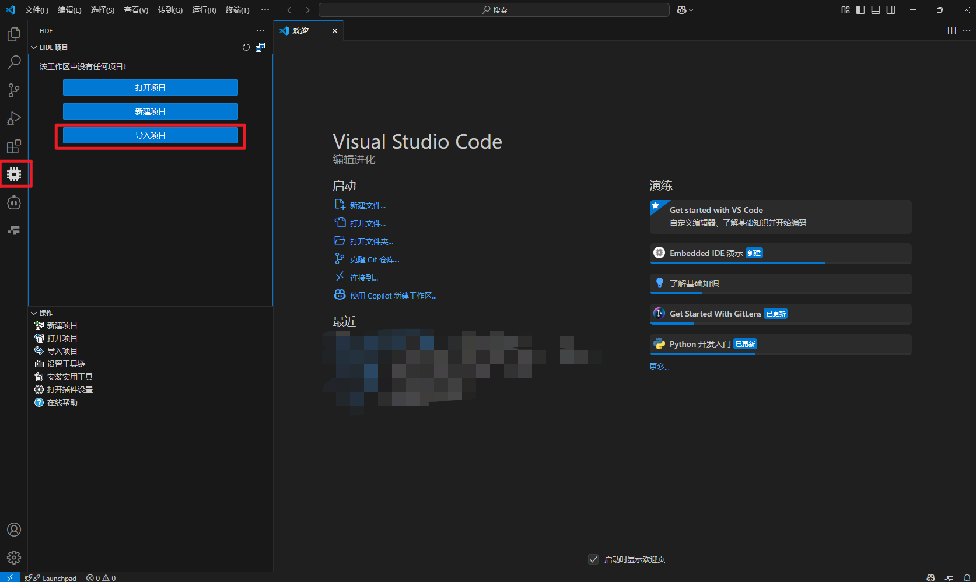Select 安装实用工具 in 操作 list
This screenshot has height=582, width=976.
click(x=70, y=377)
